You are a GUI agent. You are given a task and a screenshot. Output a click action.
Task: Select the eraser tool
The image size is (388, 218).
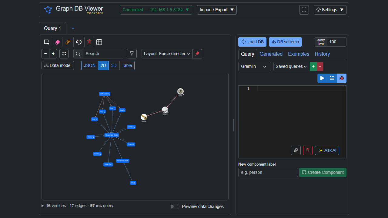[57, 42]
